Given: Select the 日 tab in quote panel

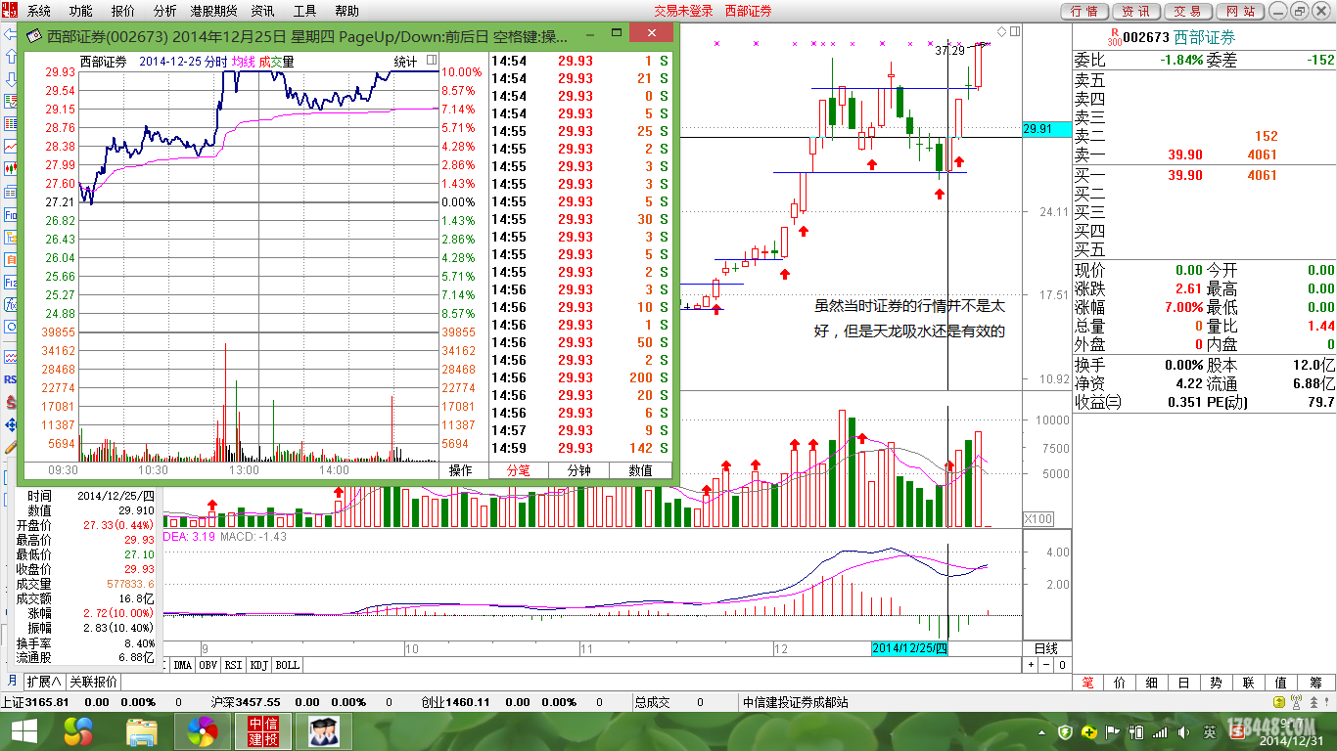Looking at the screenshot, I should click(x=1185, y=683).
